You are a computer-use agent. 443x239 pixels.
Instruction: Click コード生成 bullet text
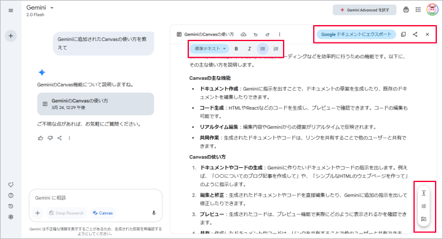pos(212,108)
